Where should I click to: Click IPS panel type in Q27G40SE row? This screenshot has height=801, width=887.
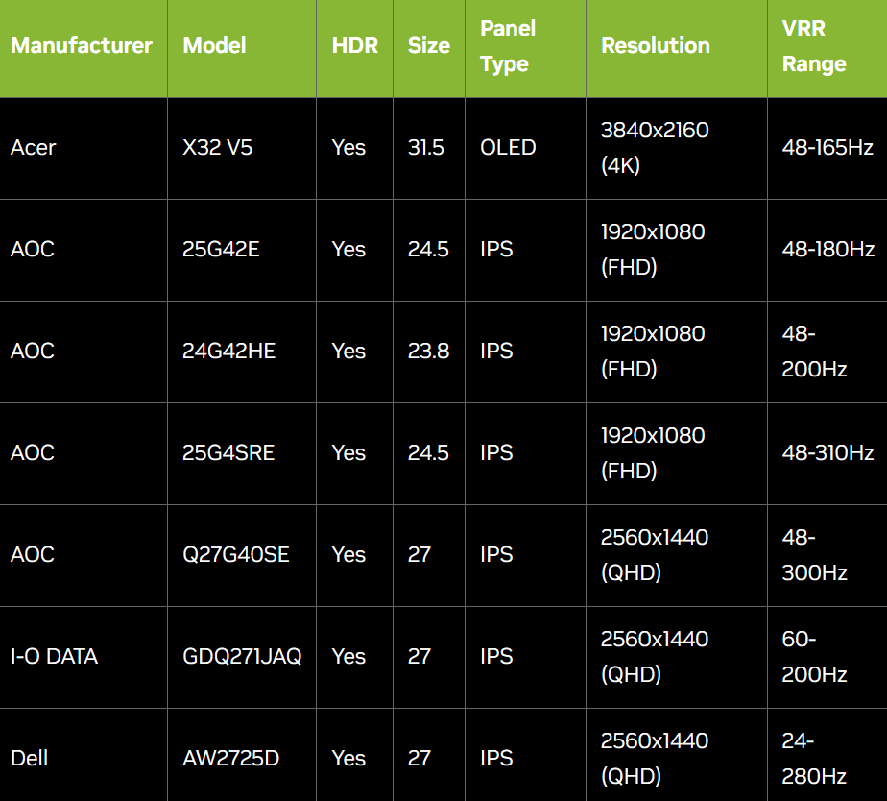pos(496,555)
